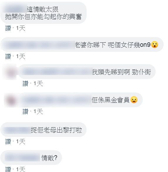Like the '這情敵太狠' comment with 讚
168x172 pixels.
pyautogui.click(x=8, y=28)
